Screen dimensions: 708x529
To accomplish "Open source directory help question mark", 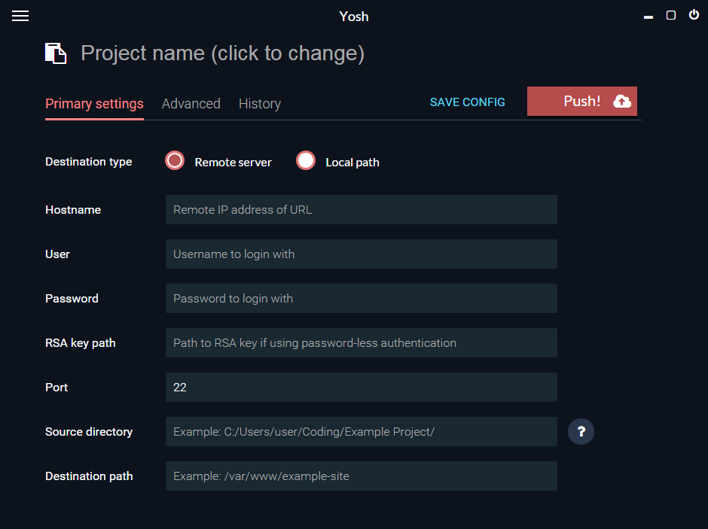I will tap(581, 432).
